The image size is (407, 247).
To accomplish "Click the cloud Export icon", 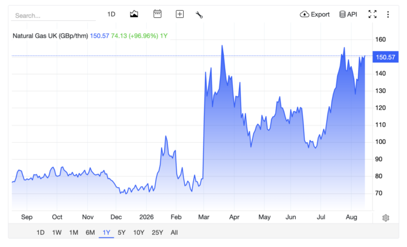I will [305, 14].
